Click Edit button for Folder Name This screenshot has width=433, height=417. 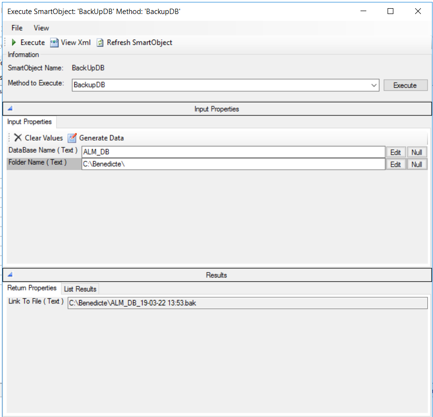395,164
